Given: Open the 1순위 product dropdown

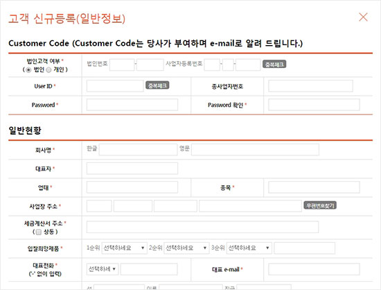Looking at the screenshot, I should [x=125, y=248].
